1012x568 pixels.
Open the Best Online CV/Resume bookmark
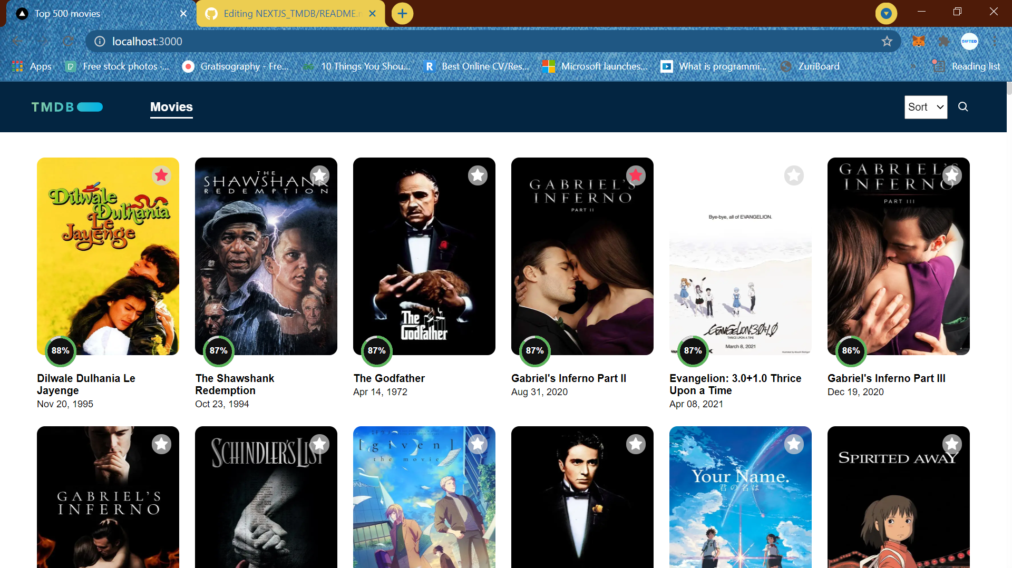pyautogui.click(x=476, y=66)
